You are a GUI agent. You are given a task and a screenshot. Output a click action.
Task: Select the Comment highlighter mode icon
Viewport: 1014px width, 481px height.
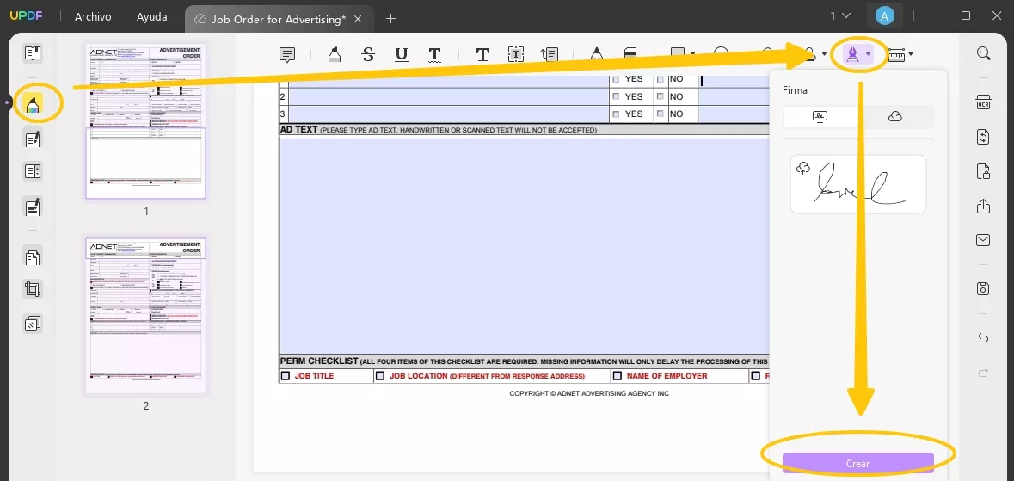click(33, 103)
